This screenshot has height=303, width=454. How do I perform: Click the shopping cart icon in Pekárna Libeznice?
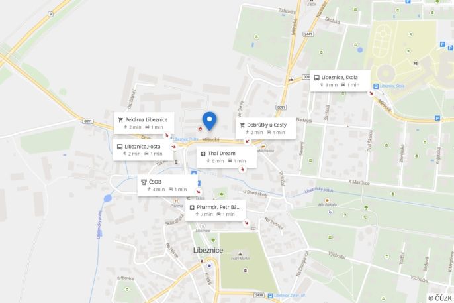coord(120,120)
